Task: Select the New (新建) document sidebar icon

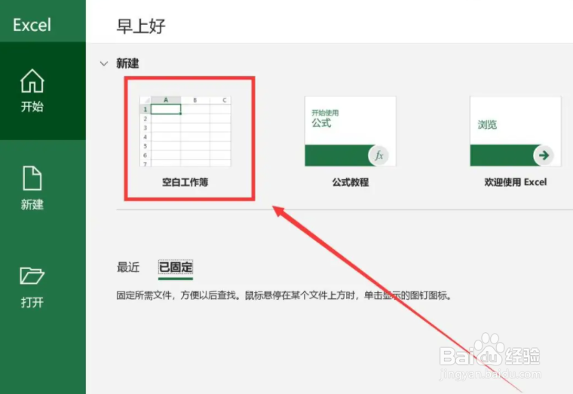Action: (x=32, y=179)
